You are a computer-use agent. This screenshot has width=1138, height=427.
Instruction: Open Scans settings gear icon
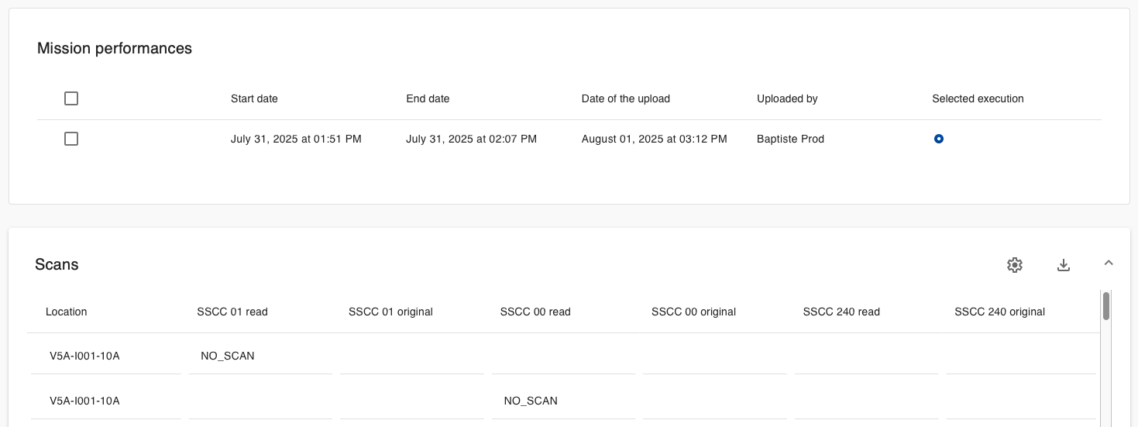[x=1015, y=265]
